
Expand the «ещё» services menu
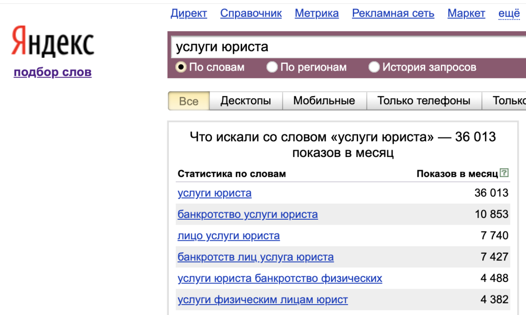[509, 13]
